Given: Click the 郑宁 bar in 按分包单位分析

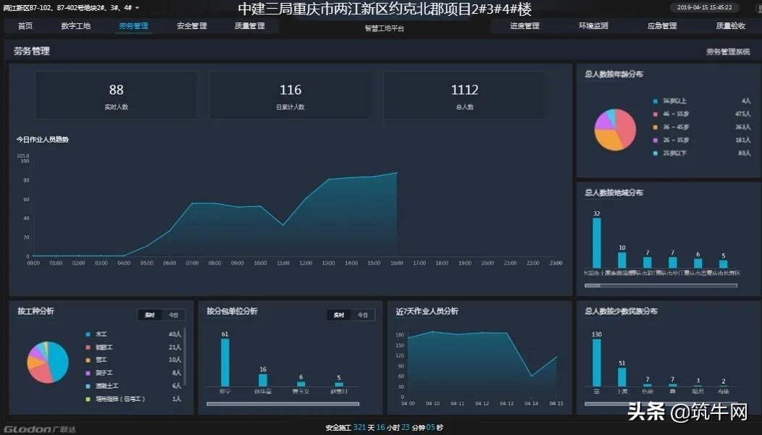Looking at the screenshot, I should point(225,363).
